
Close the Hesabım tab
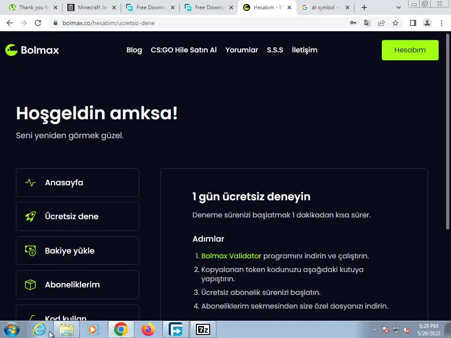click(x=289, y=7)
